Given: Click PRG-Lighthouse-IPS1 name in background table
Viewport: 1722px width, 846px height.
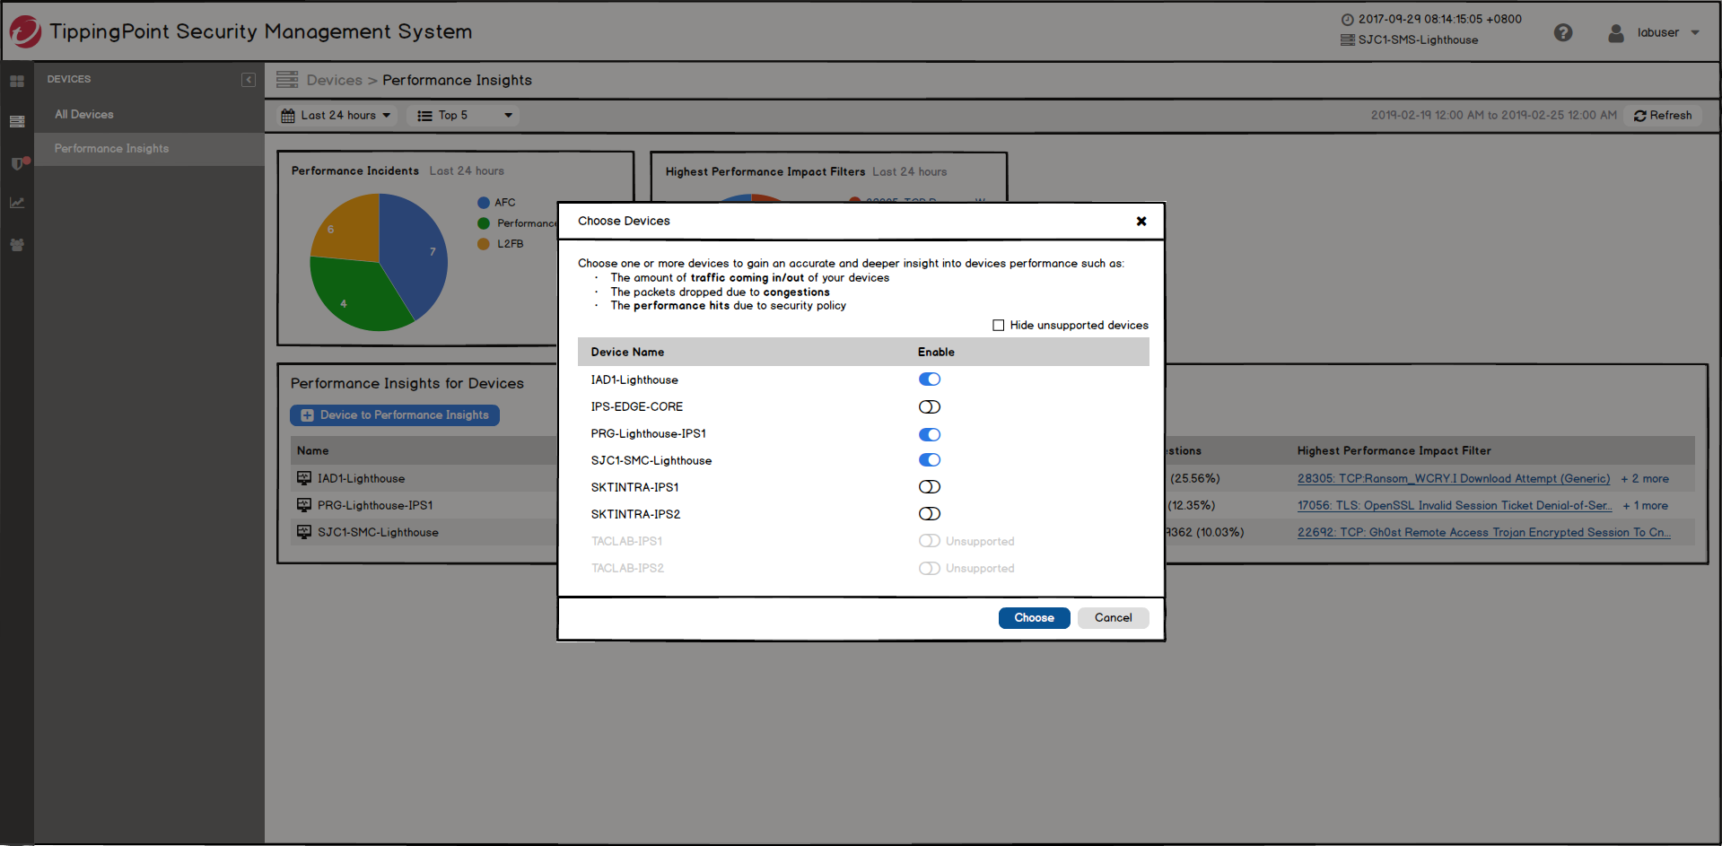Looking at the screenshot, I should coord(375,506).
